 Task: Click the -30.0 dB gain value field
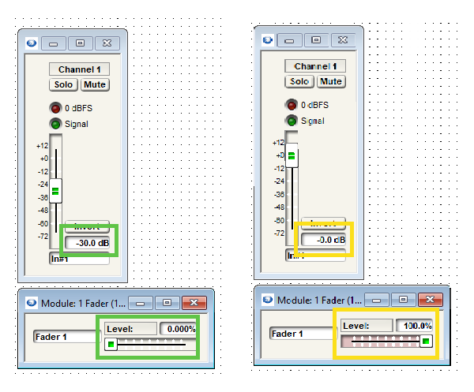(x=88, y=243)
